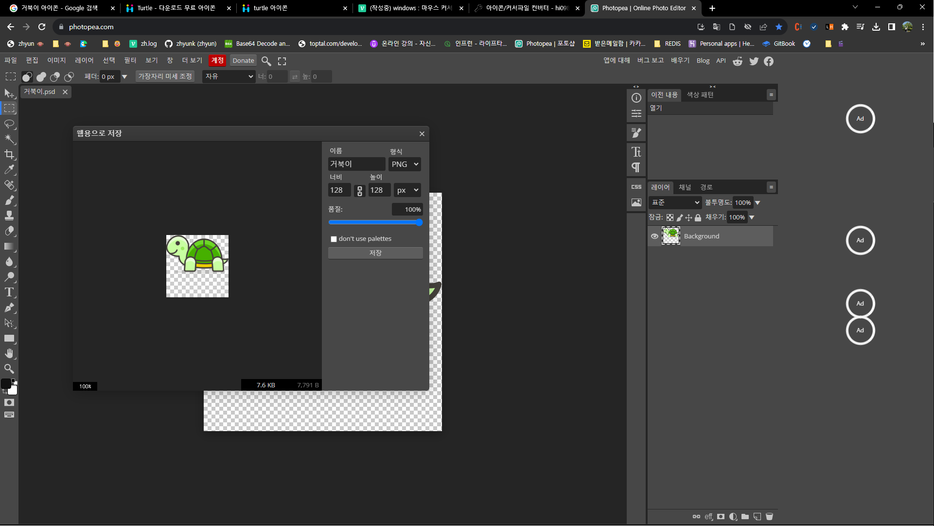Click the 저장 button
The image size is (934, 526).
pyautogui.click(x=375, y=253)
